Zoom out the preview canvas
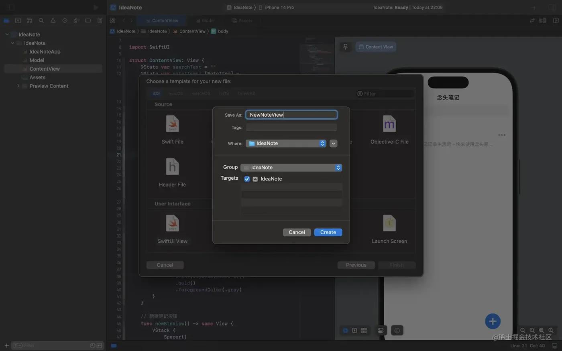The image size is (562, 351). 523,331
